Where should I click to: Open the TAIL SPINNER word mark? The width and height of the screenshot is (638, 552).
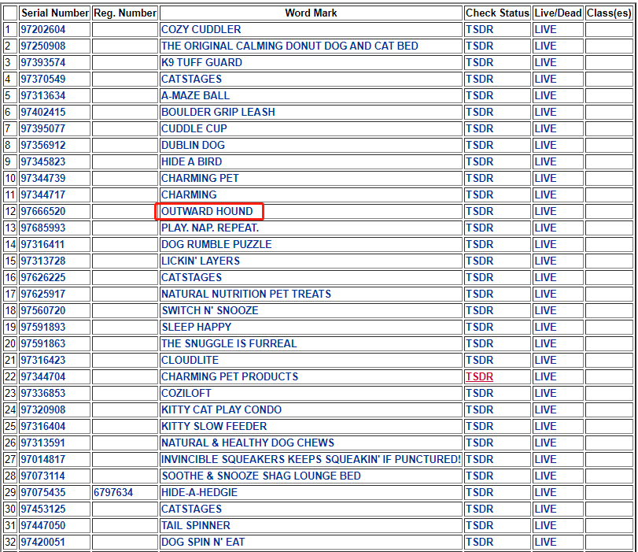point(196,525)
